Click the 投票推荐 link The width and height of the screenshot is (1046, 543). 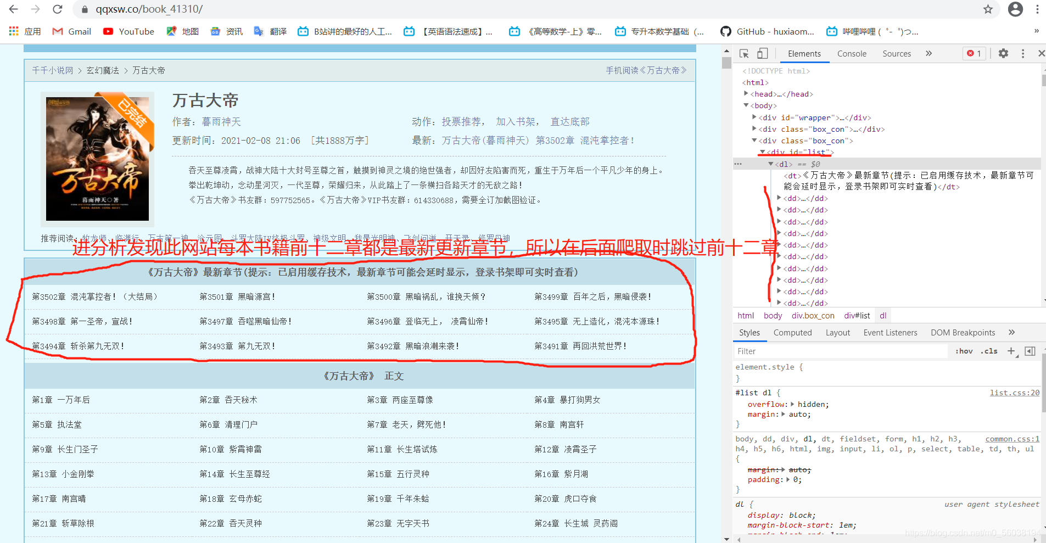[461, 121]
